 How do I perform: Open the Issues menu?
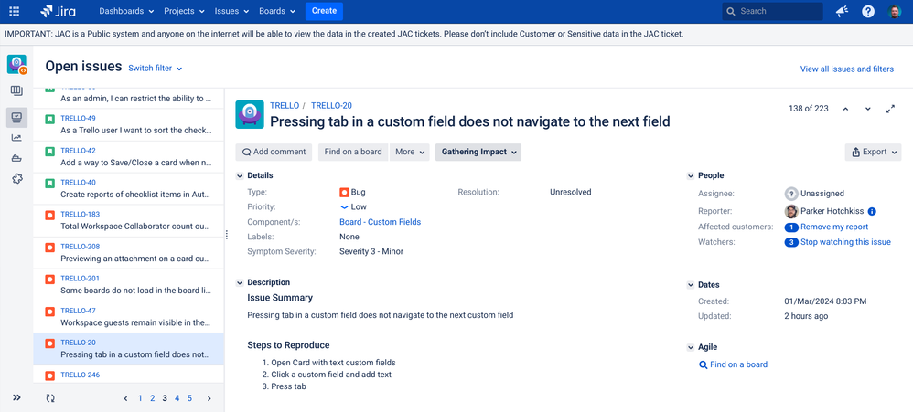coord(231,11)
